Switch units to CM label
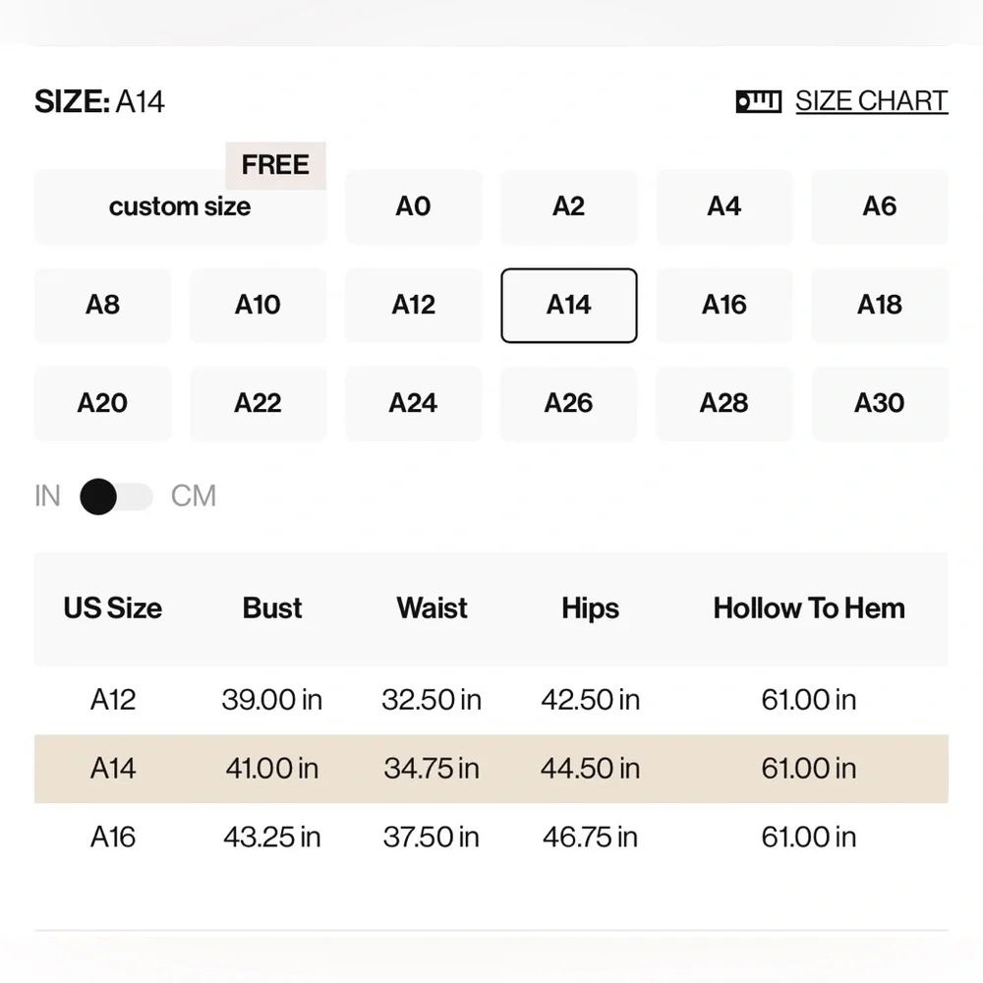Screen dimensions: 983x983 click(193, 496)
